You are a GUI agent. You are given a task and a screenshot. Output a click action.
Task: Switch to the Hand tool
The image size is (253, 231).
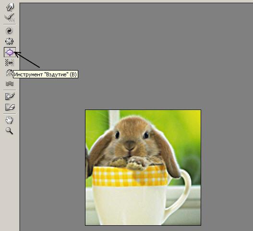coord(9,120)
